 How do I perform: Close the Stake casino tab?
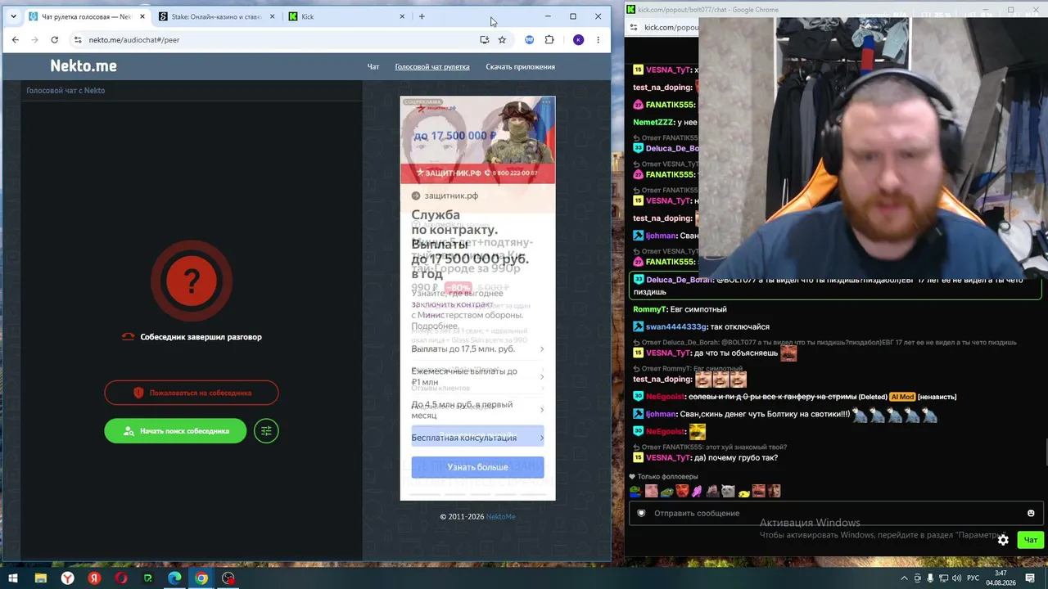(x=272, y=16)
